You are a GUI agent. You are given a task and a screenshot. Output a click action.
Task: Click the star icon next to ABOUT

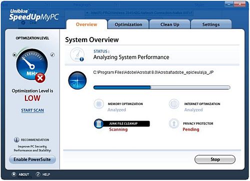pos(14,174)
